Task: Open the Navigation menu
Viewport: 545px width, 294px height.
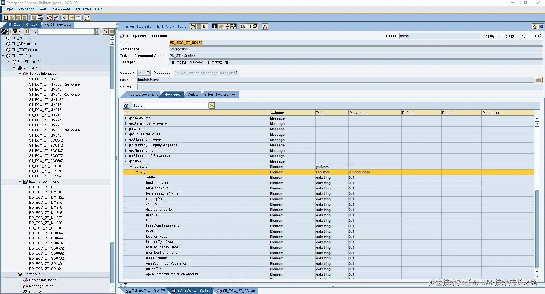Action: pos(26,9)
